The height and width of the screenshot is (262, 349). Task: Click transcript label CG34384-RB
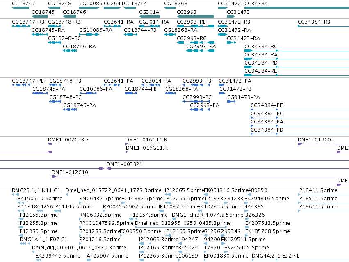(x=314, y=22)
